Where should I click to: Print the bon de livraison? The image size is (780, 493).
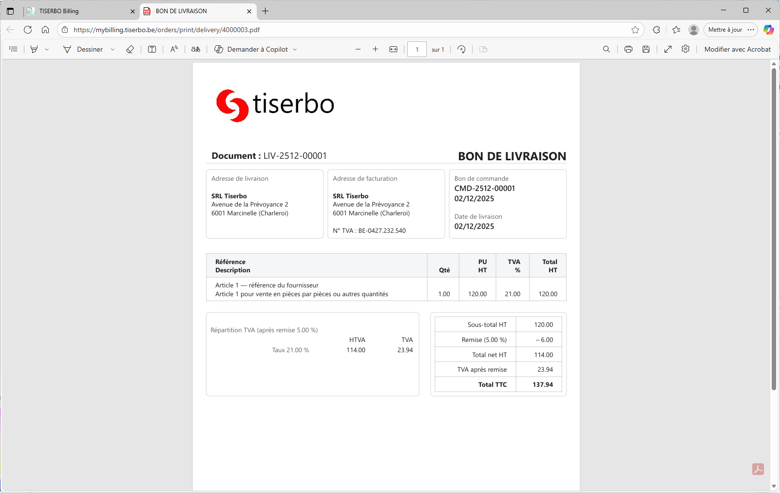628,49
